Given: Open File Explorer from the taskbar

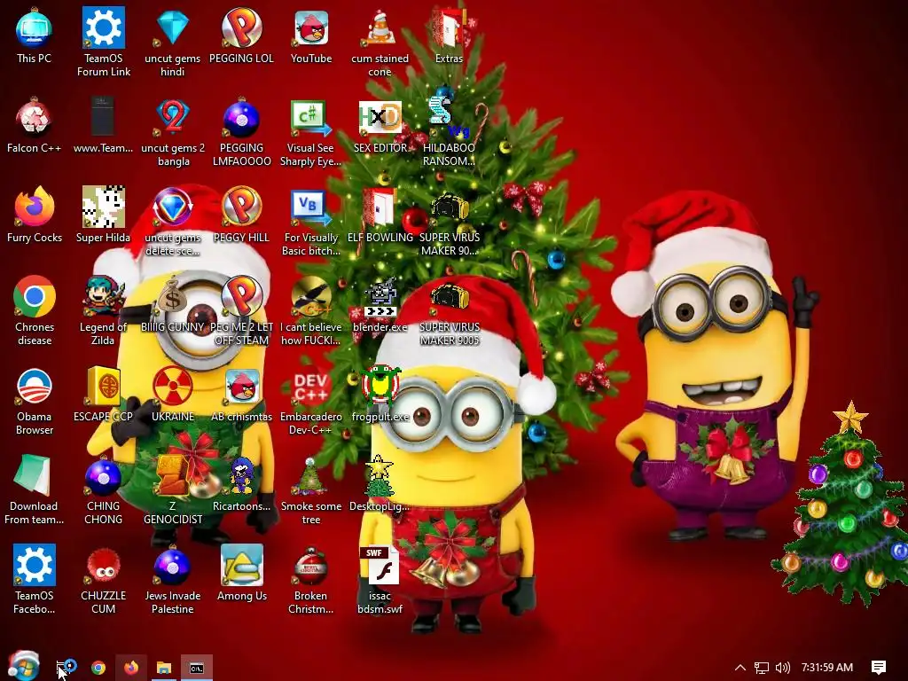Looking at the screenshot, I should [164, 668].
